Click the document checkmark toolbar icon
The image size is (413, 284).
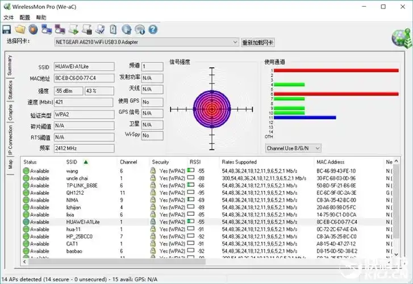tap(100, 29)
